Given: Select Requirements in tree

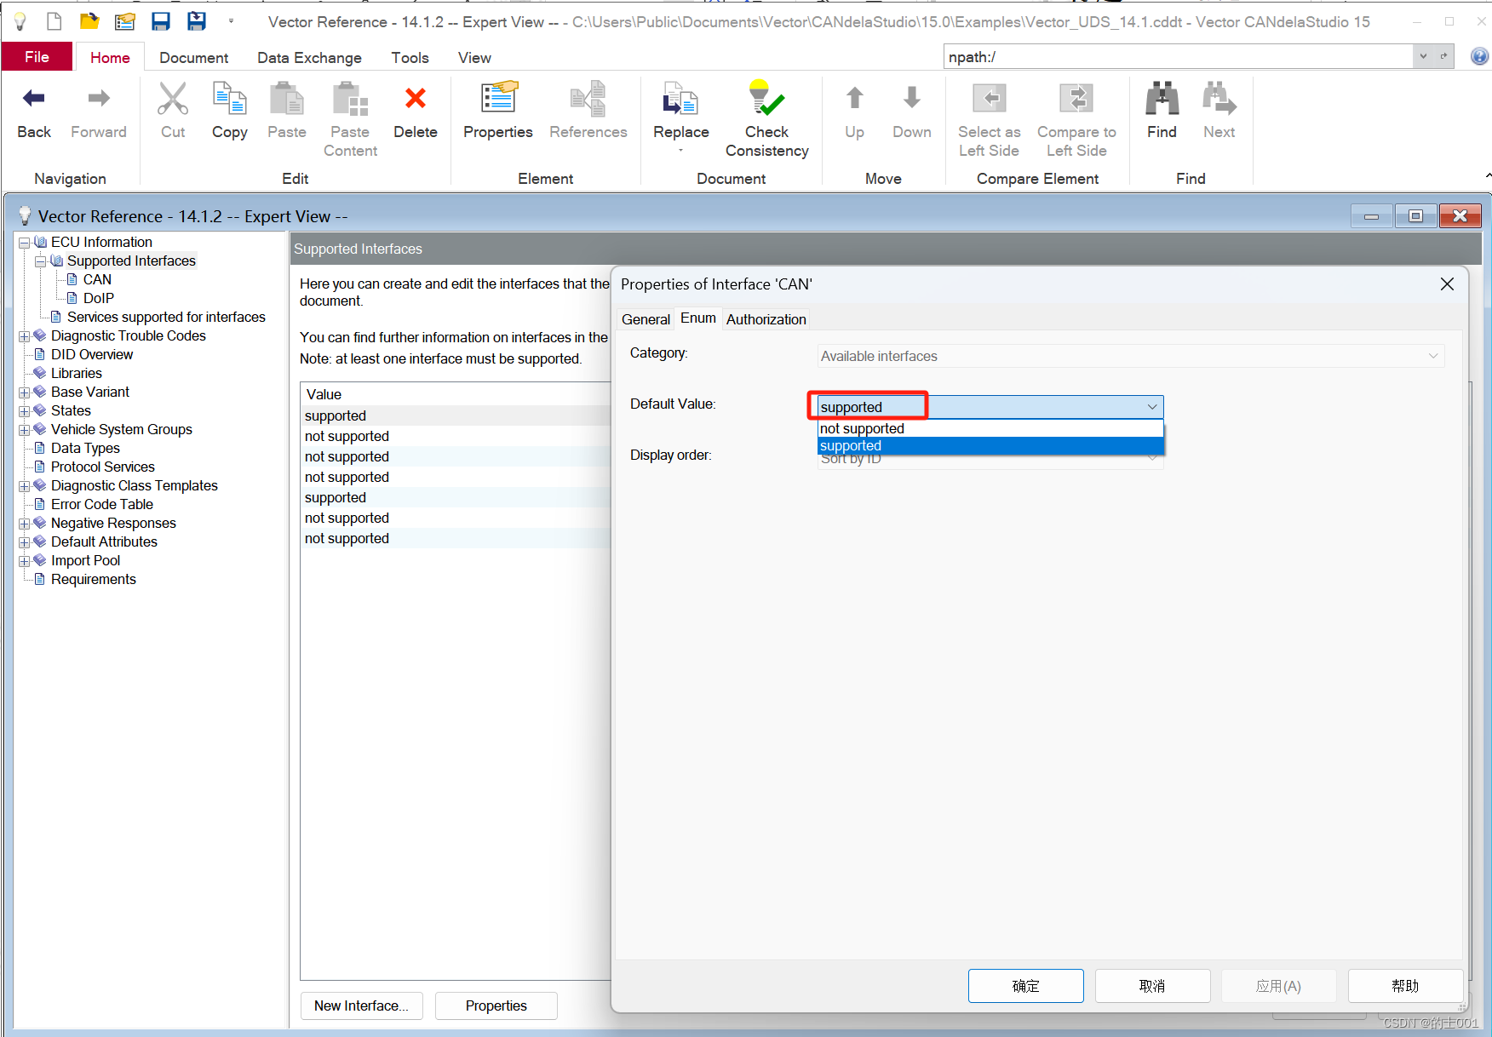Looking at the screenshot, I should coord(94,579).
